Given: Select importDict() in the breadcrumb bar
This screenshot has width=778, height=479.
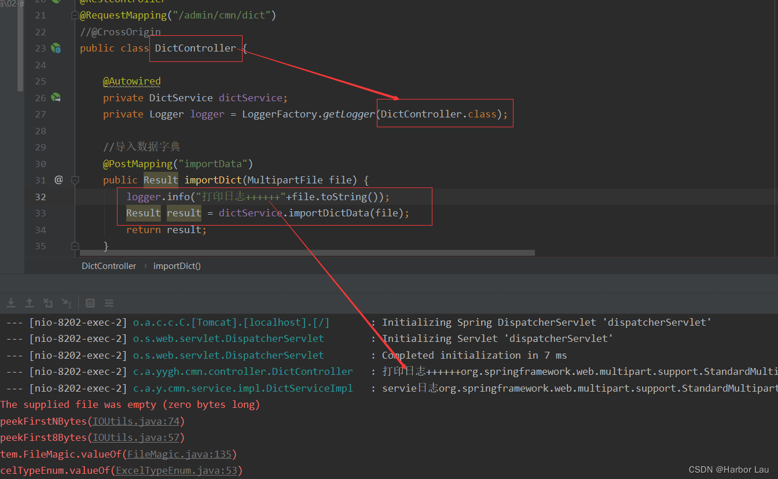Looking at the screenshot, I should click(x=177, y=266).
